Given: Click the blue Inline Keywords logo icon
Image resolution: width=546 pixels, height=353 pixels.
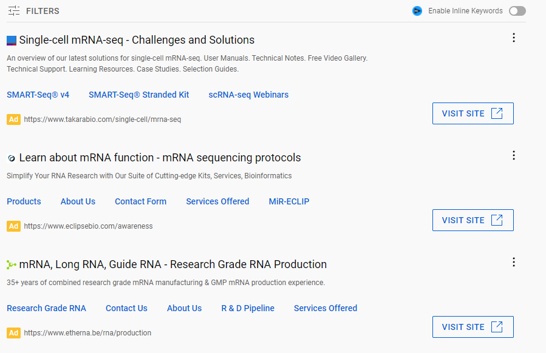Looking at the screenshot, I should point(417,11).
